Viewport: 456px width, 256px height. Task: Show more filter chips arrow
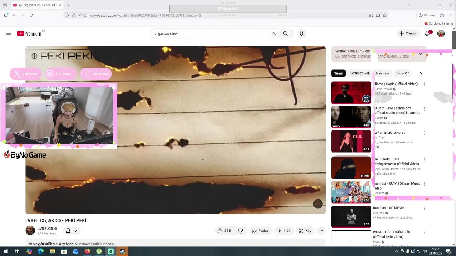coord(421,74)
